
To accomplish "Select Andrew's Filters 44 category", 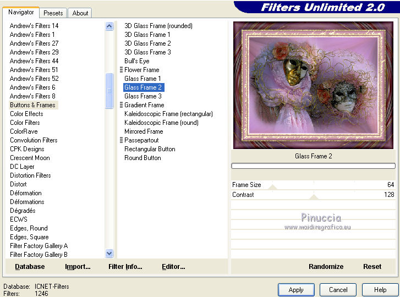I will click(34, 61).
